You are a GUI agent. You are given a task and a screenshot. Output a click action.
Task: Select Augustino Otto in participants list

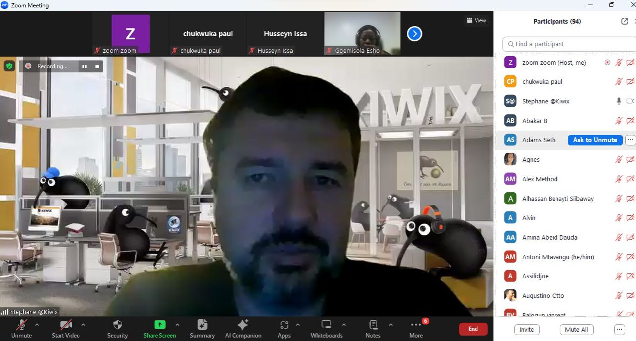point(565,296)
